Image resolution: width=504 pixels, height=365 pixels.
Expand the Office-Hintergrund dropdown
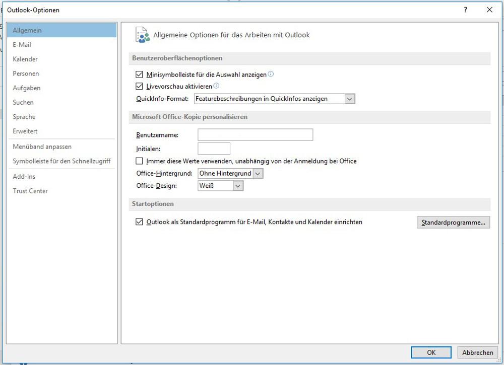258,173
